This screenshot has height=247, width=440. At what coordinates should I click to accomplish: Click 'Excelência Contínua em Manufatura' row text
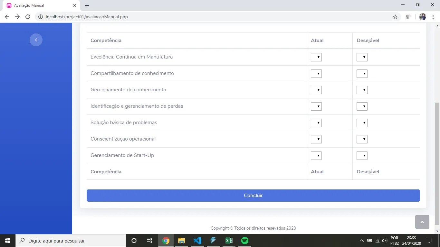[131, 57]
